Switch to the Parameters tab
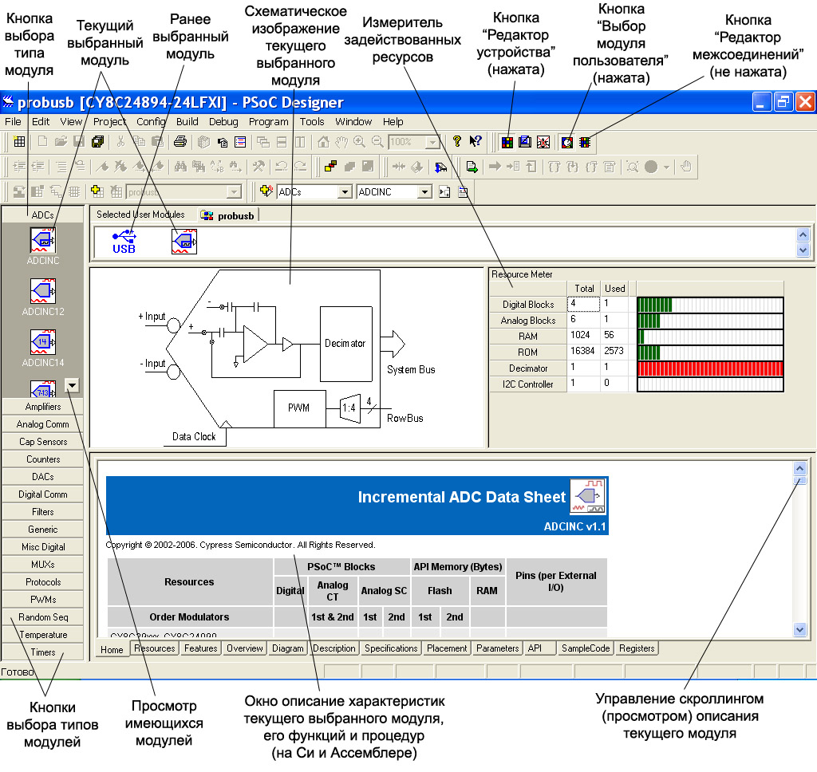This screenshot has height=772, width=817. tap(497, 648)
